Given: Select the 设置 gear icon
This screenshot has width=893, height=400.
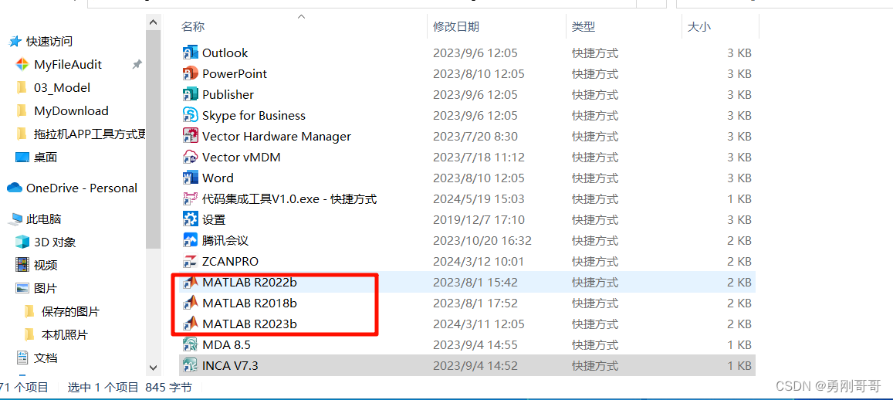Looking at the screenshot, I should pos(190,219).
